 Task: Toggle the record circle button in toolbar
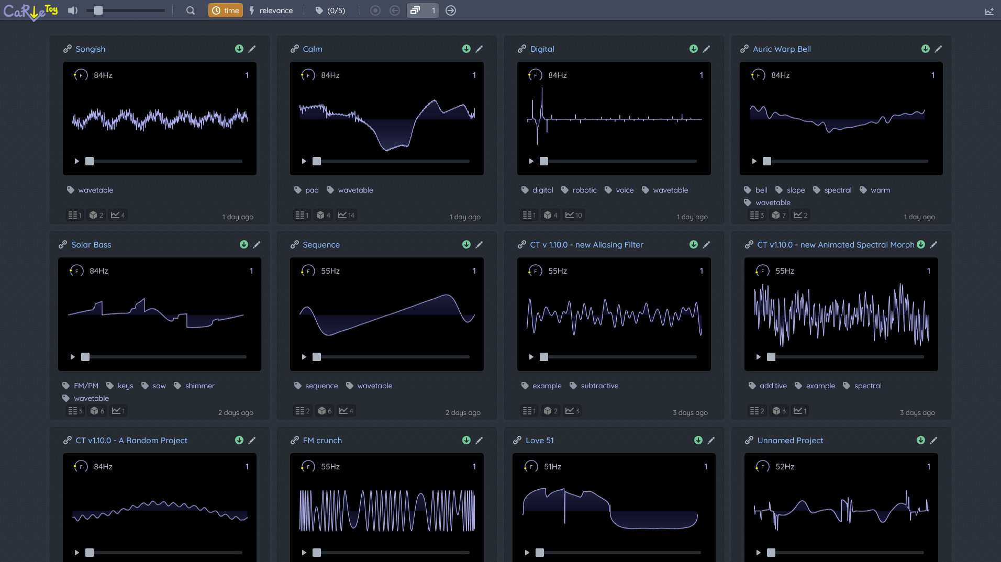pos(375,10)
